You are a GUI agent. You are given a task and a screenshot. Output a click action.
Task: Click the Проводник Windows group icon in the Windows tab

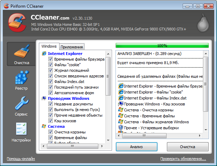(x=44, y=98)
